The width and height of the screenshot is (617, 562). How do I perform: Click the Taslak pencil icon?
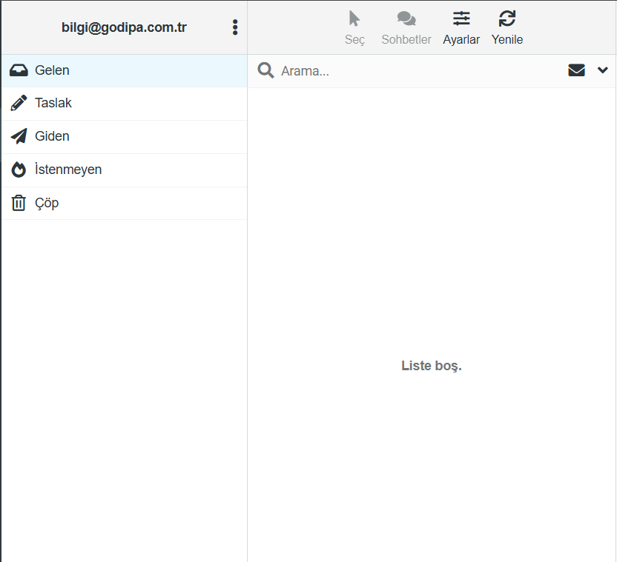click(19, 104)
